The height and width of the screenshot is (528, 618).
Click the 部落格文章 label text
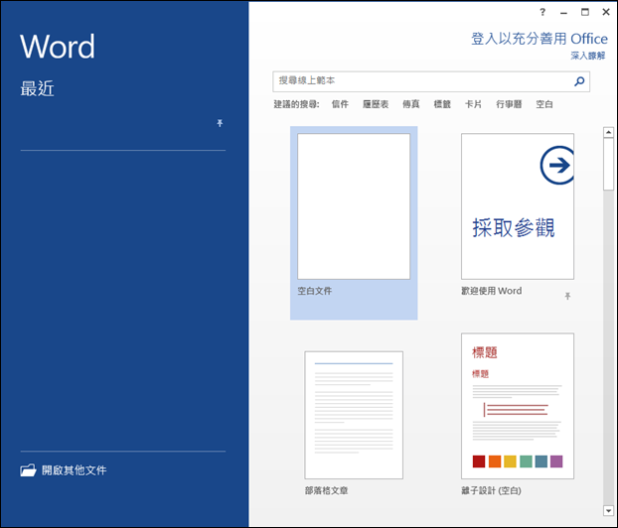point(326,490)
